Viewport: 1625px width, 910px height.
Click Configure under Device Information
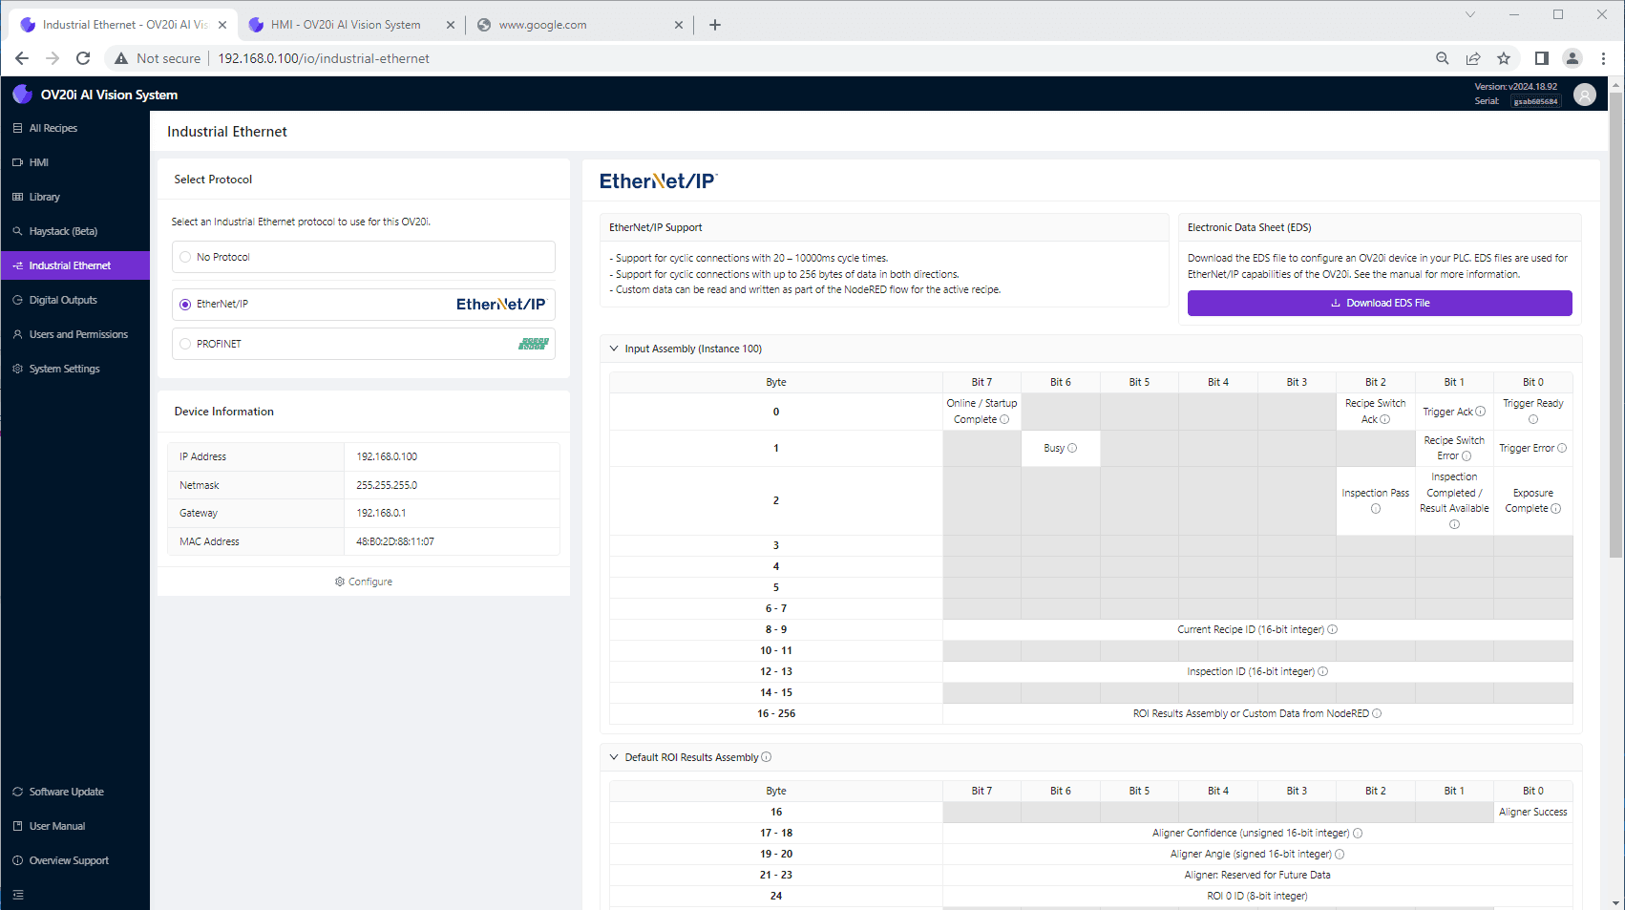pos(364,582)
